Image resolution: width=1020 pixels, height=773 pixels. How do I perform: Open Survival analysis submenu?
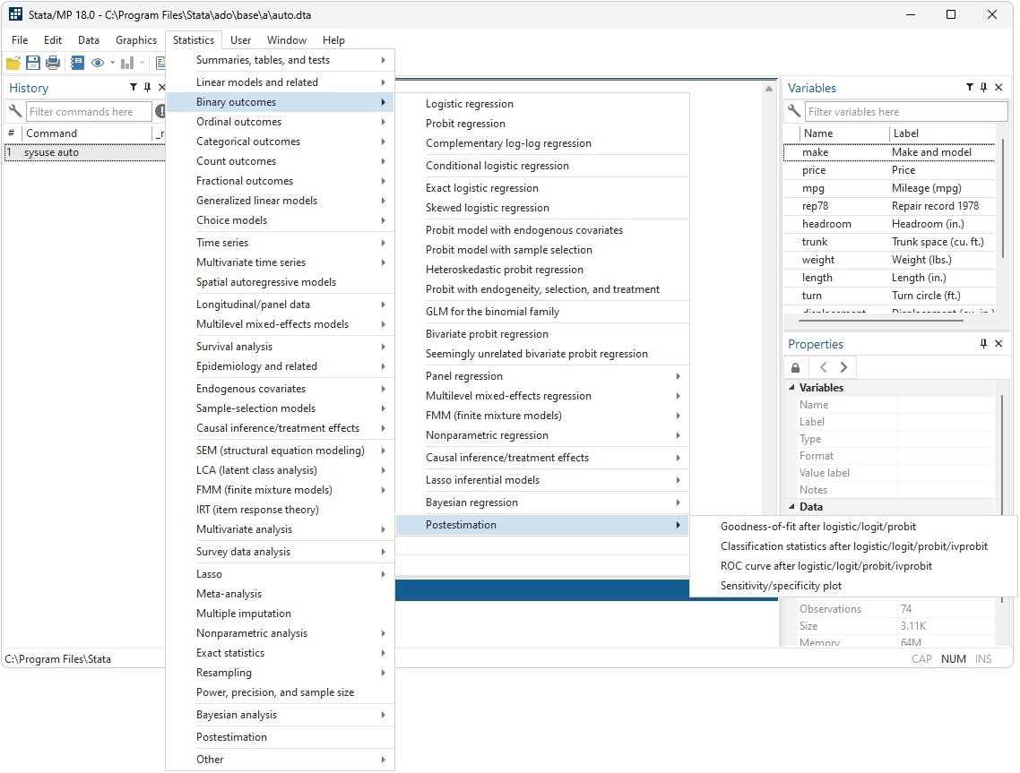click(x=281, y=347)
